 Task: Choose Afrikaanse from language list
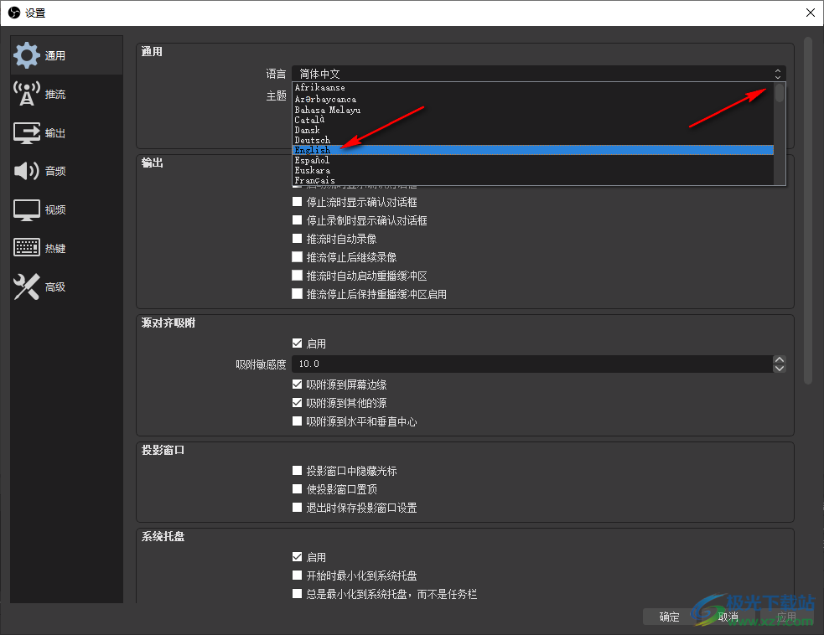tap(533, 88)
